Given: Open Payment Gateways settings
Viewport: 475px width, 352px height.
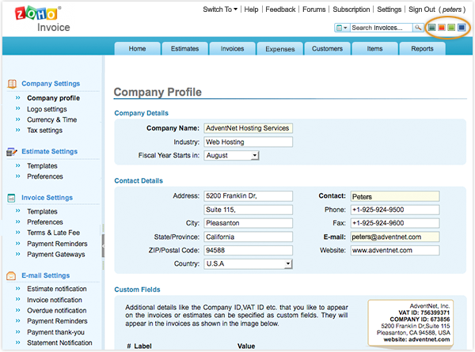Looking at the screenshot, I should click(x=56, y=255).
